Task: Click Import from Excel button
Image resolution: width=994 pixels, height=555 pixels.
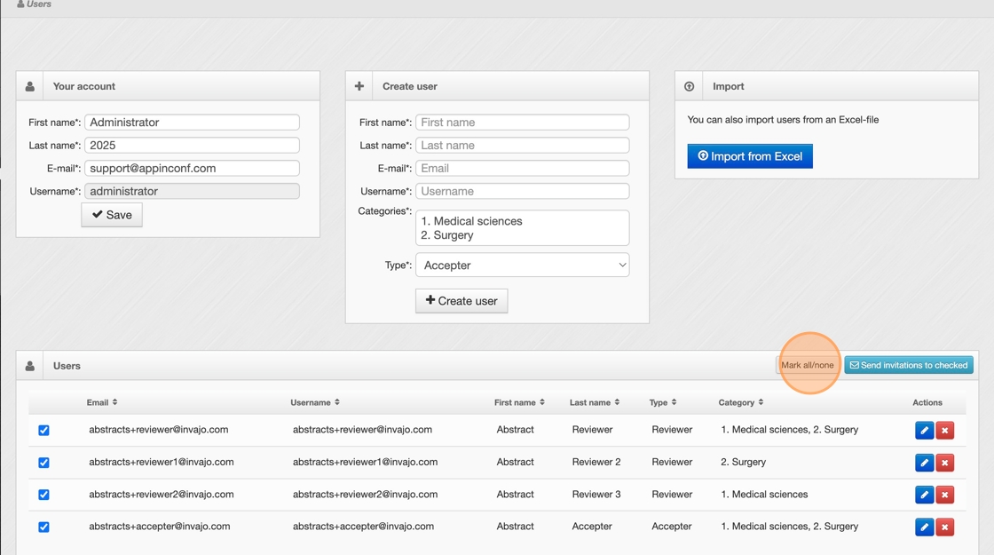Action: [750, 156]
